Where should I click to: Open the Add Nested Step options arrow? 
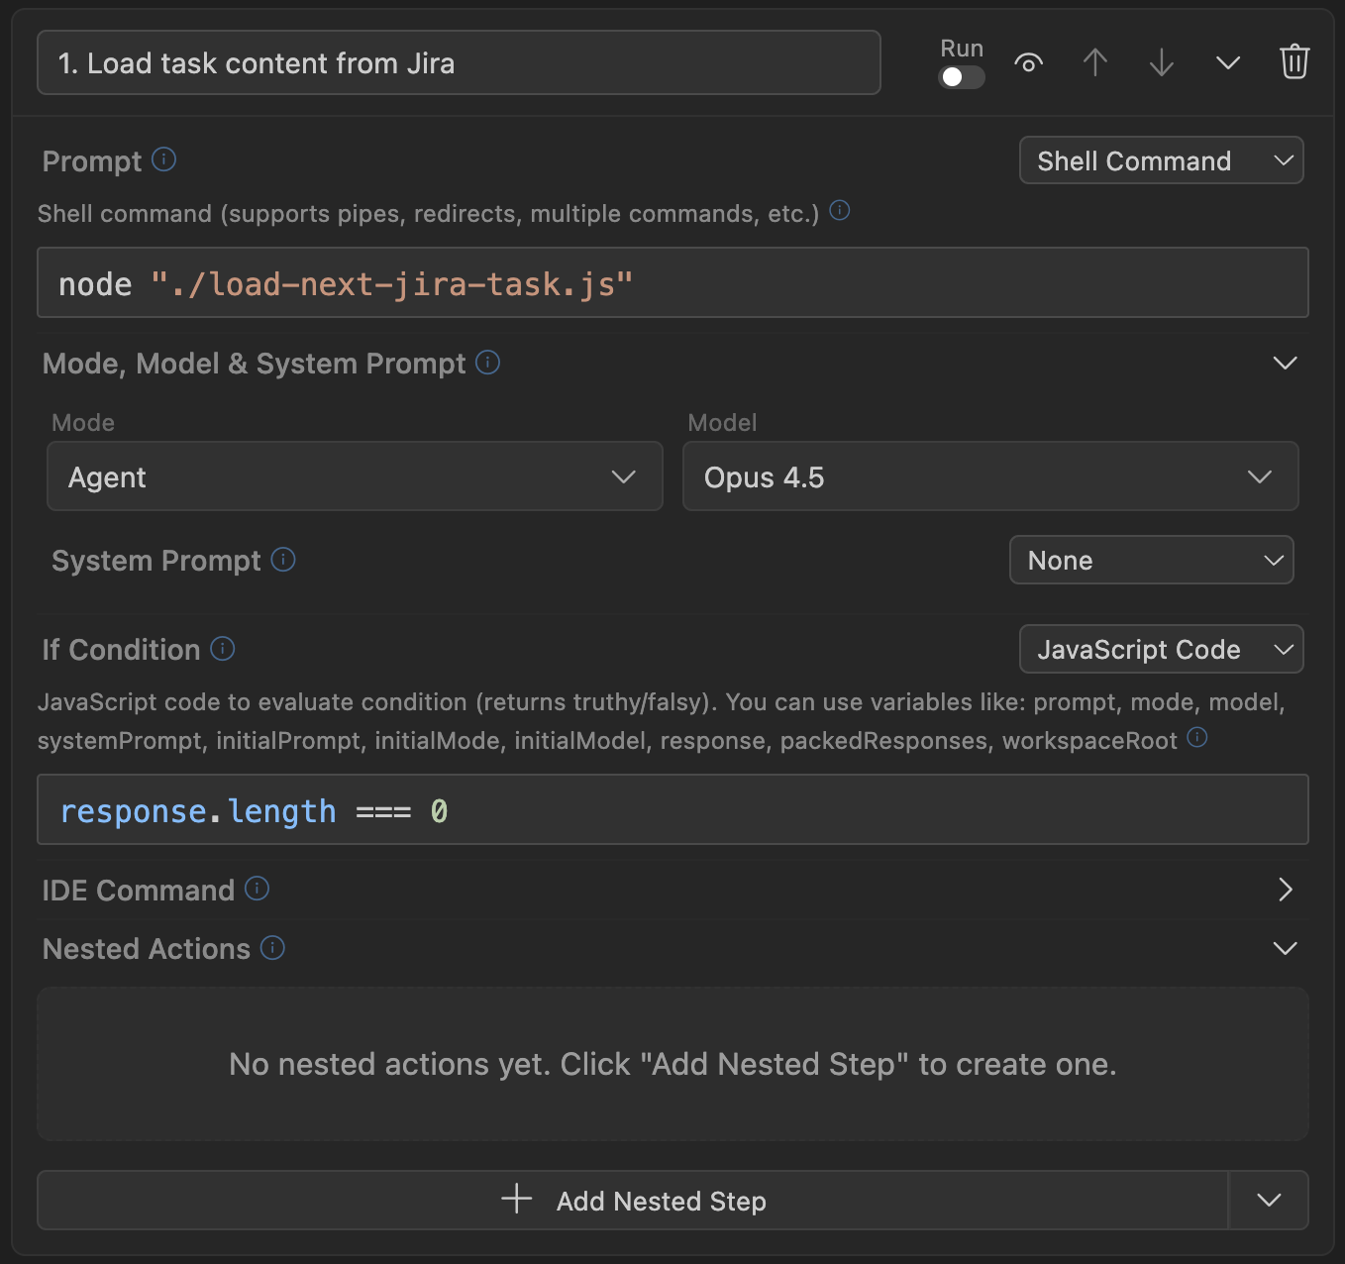(x=1269, y=1201)
